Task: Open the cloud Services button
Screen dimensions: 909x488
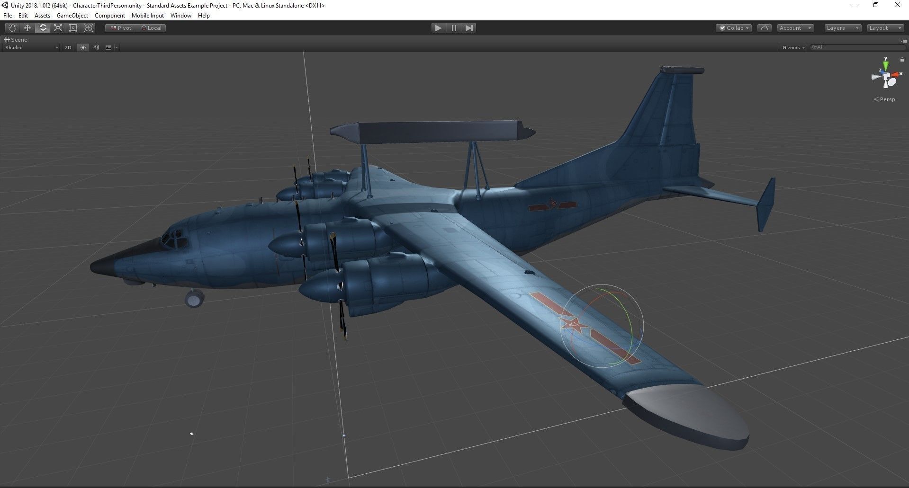Action: click(764, 28)
